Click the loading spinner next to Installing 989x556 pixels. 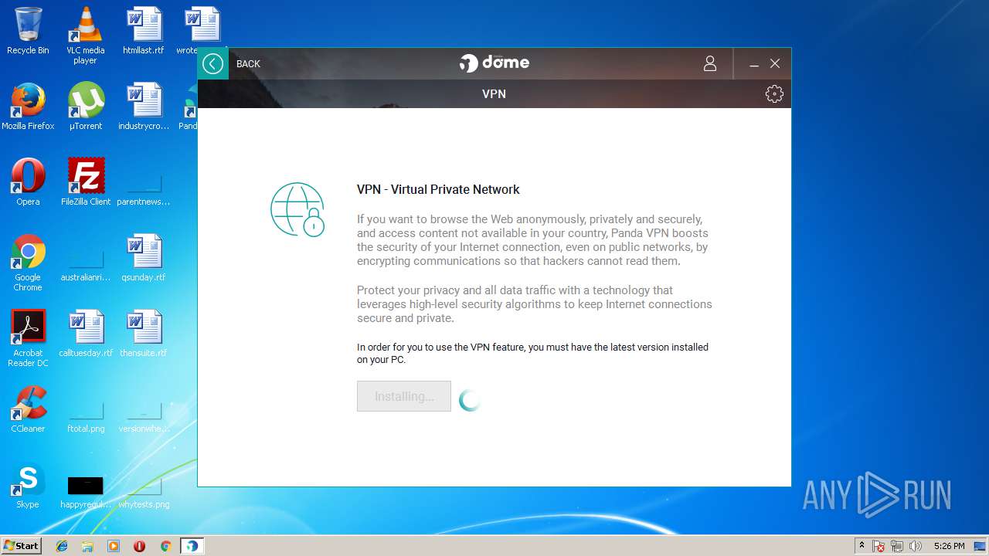(x=470, y=399)
